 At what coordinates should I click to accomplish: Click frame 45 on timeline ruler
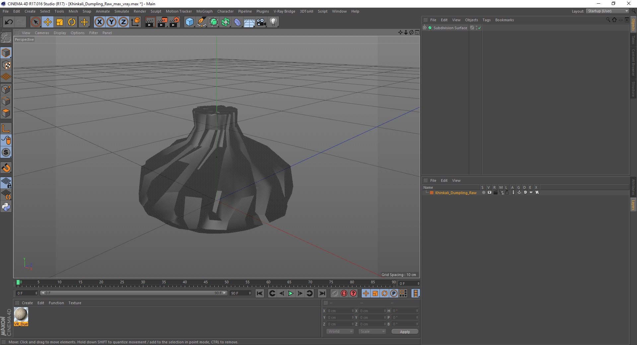(x=206, y=282)
